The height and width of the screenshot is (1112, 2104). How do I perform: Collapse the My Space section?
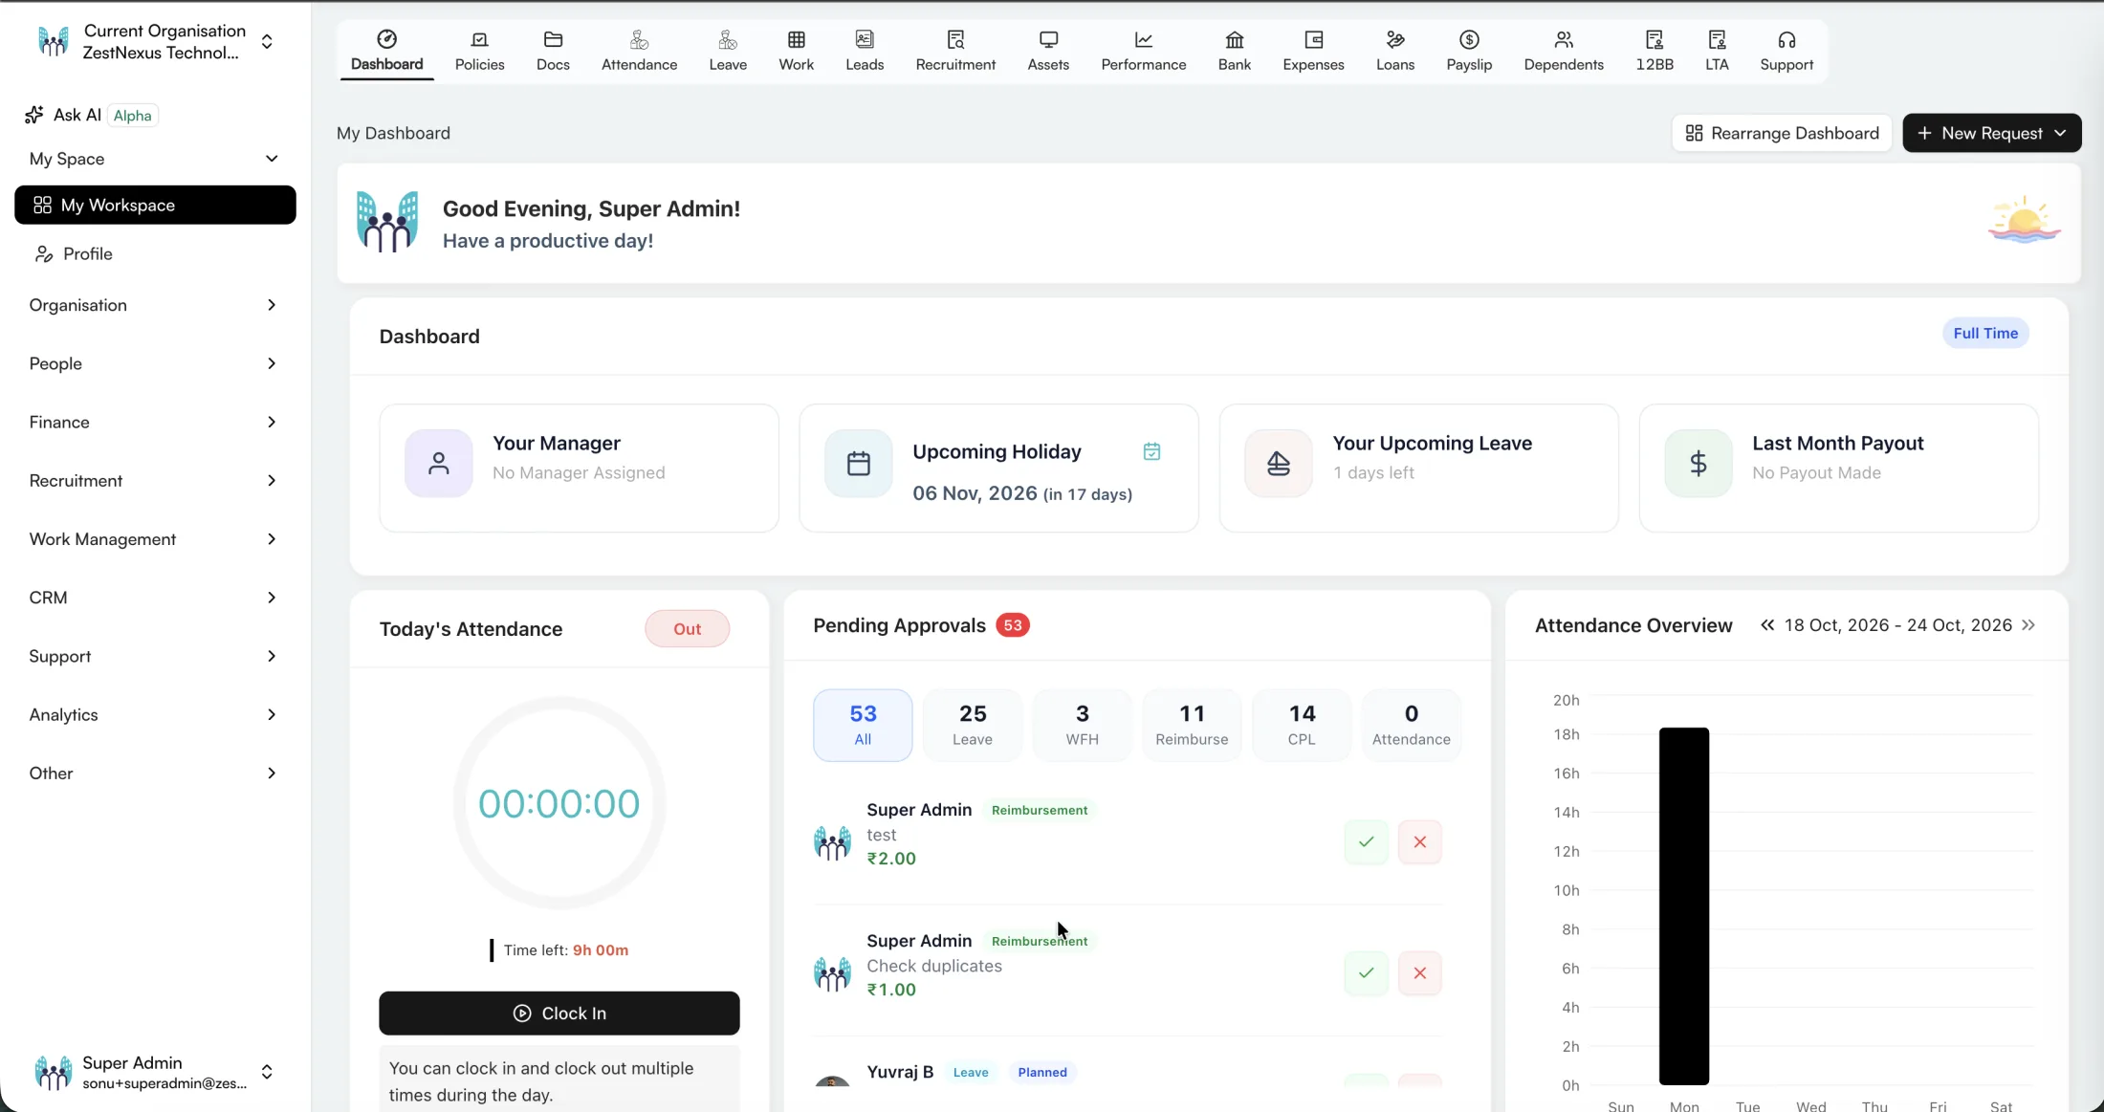click(x=153, y=159)
